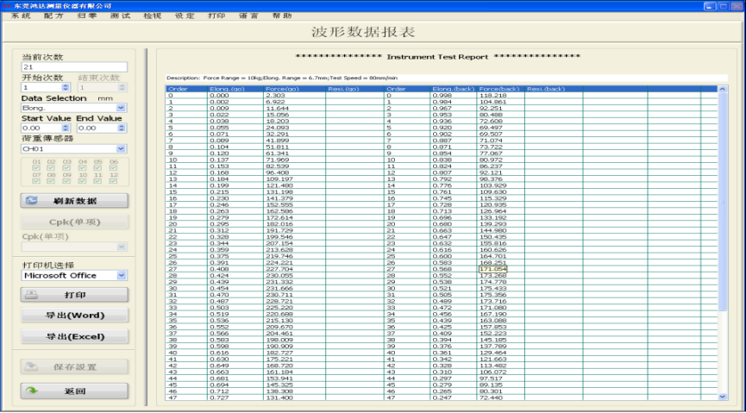Click the app icon in the title bar
The height and width of the screenshot is (413, 746).
point(6,5)
